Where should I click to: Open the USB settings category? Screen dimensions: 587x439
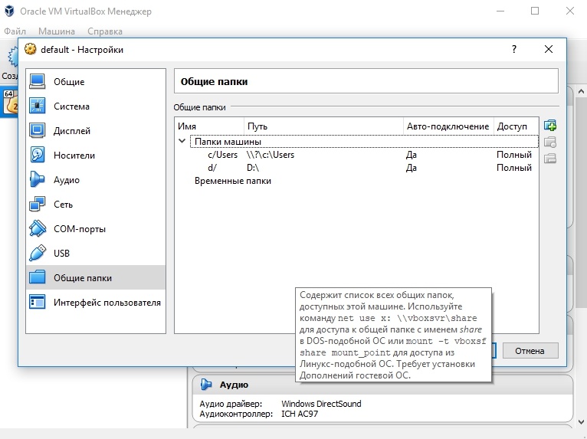tap(96, 254)
